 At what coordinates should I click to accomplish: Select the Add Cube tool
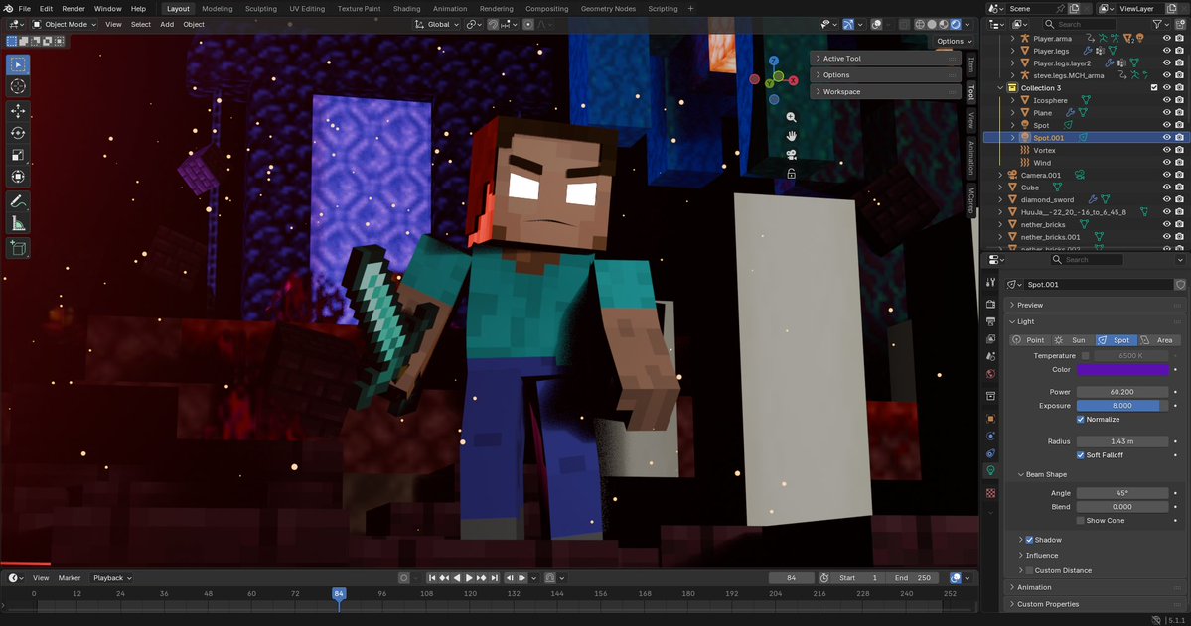pyautogui.click(x=18, y=247)
